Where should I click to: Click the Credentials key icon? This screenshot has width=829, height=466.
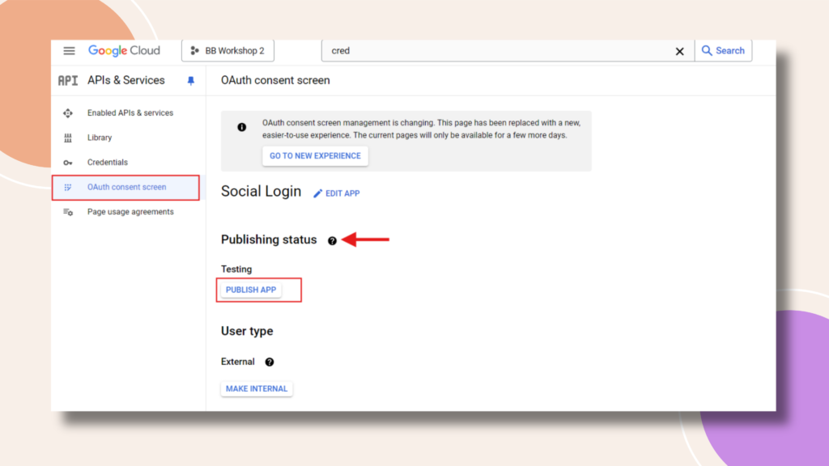68,163
